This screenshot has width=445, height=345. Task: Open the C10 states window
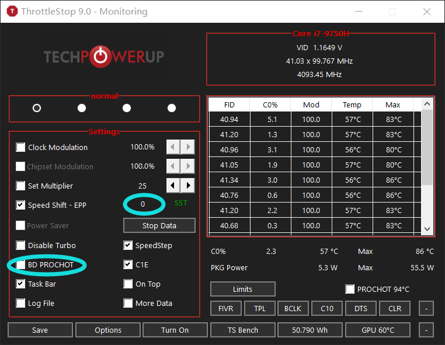point(327,308)
